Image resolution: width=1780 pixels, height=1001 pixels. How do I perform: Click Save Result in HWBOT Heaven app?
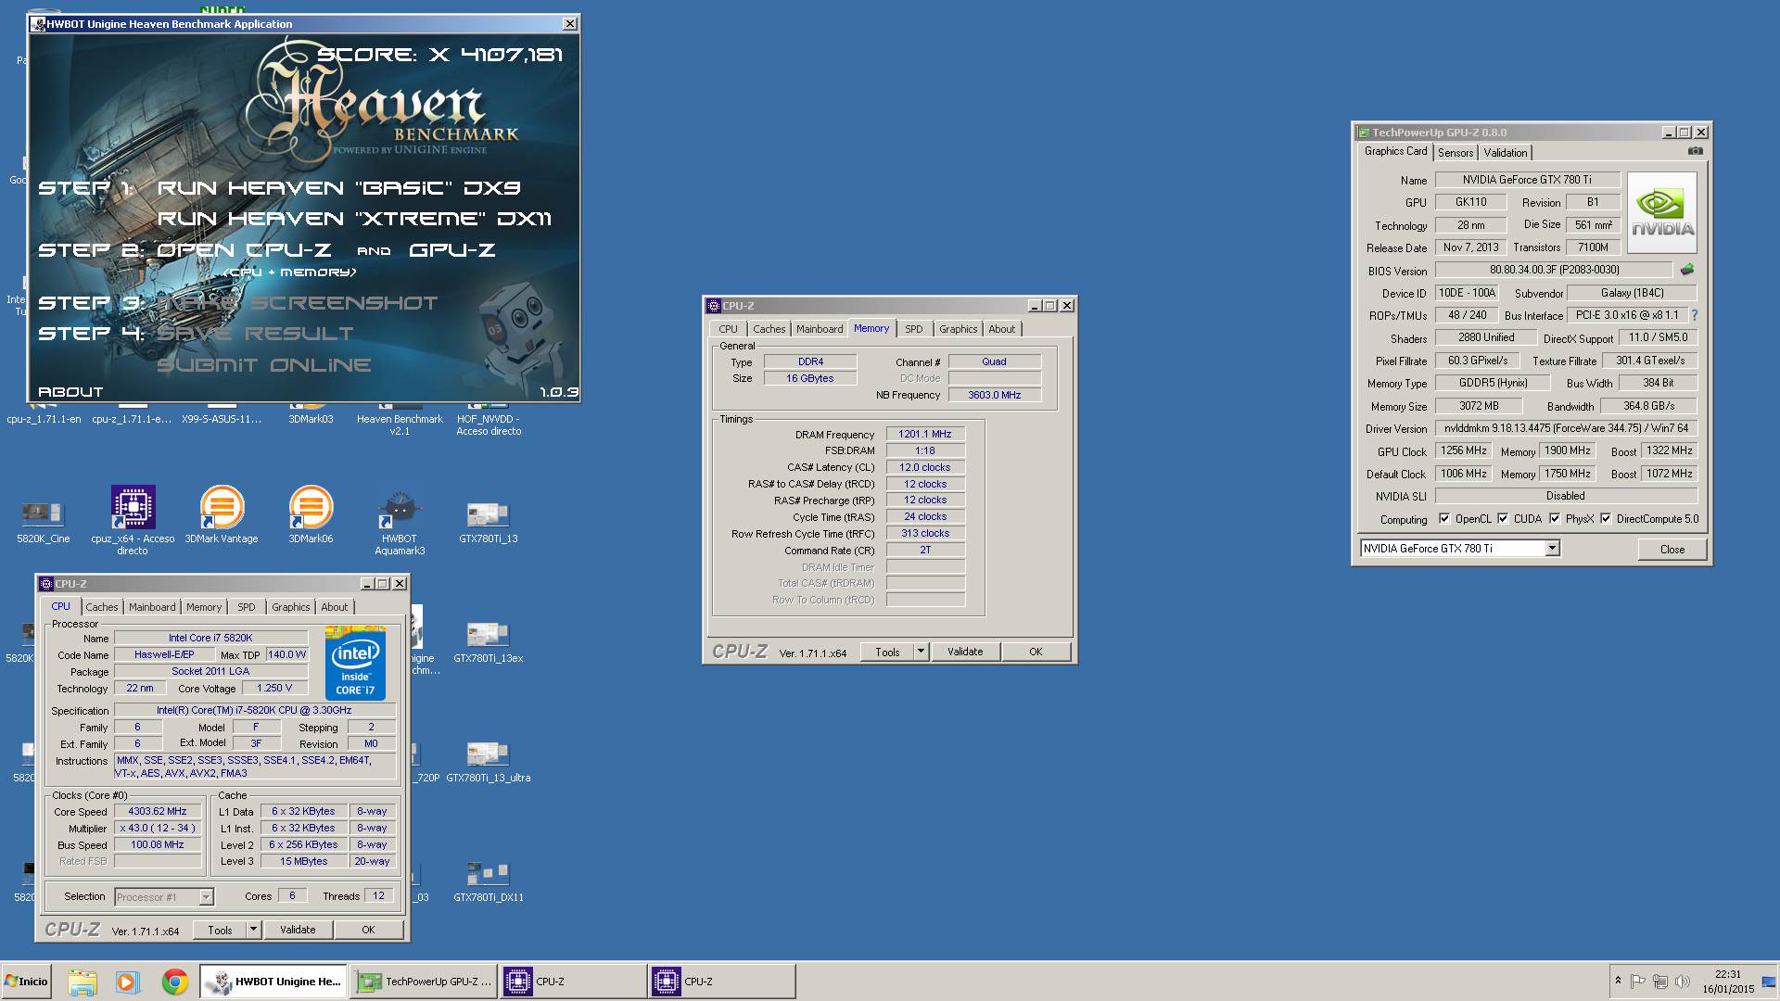point(256,334)
